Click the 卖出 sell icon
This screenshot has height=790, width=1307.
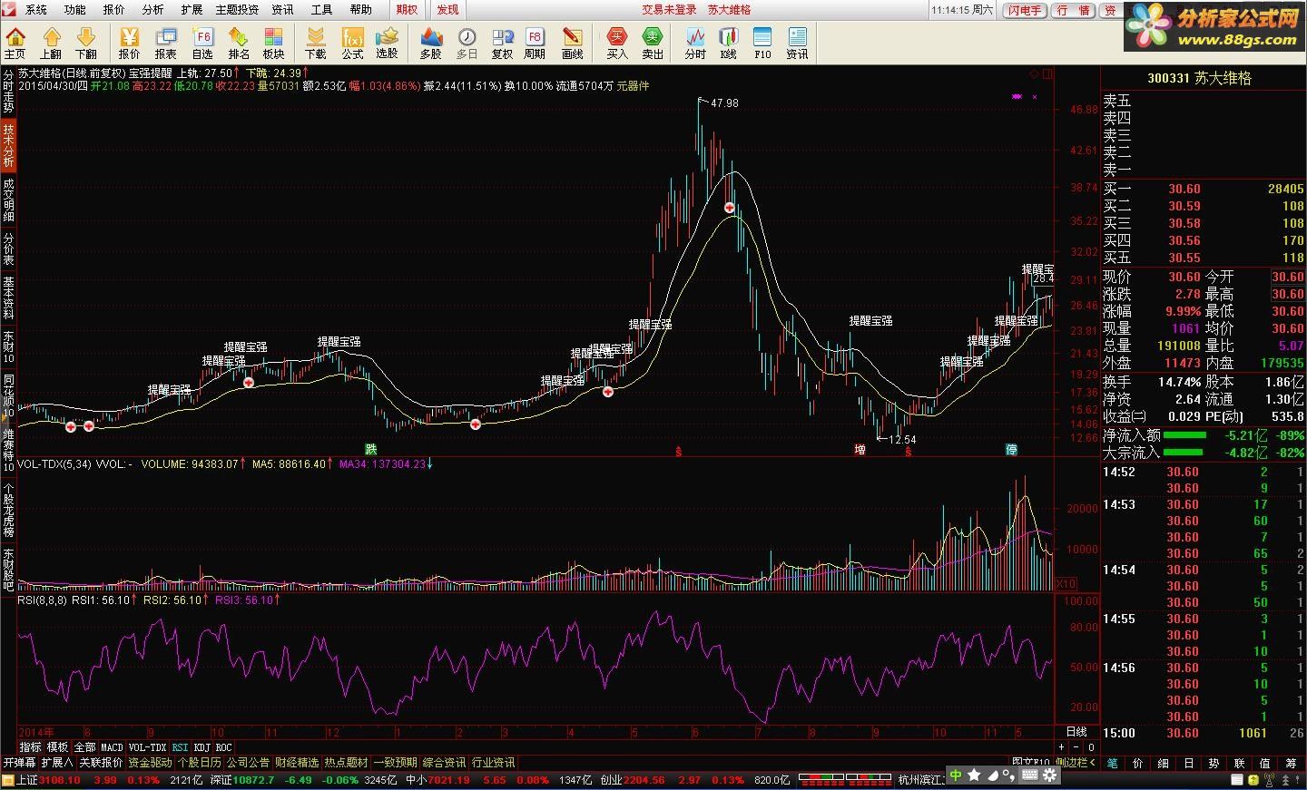click(x=653, y=43)
